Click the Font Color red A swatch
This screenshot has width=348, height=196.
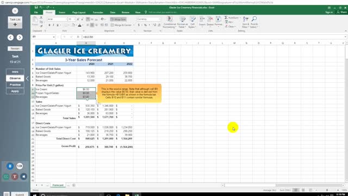click(80, 25)
